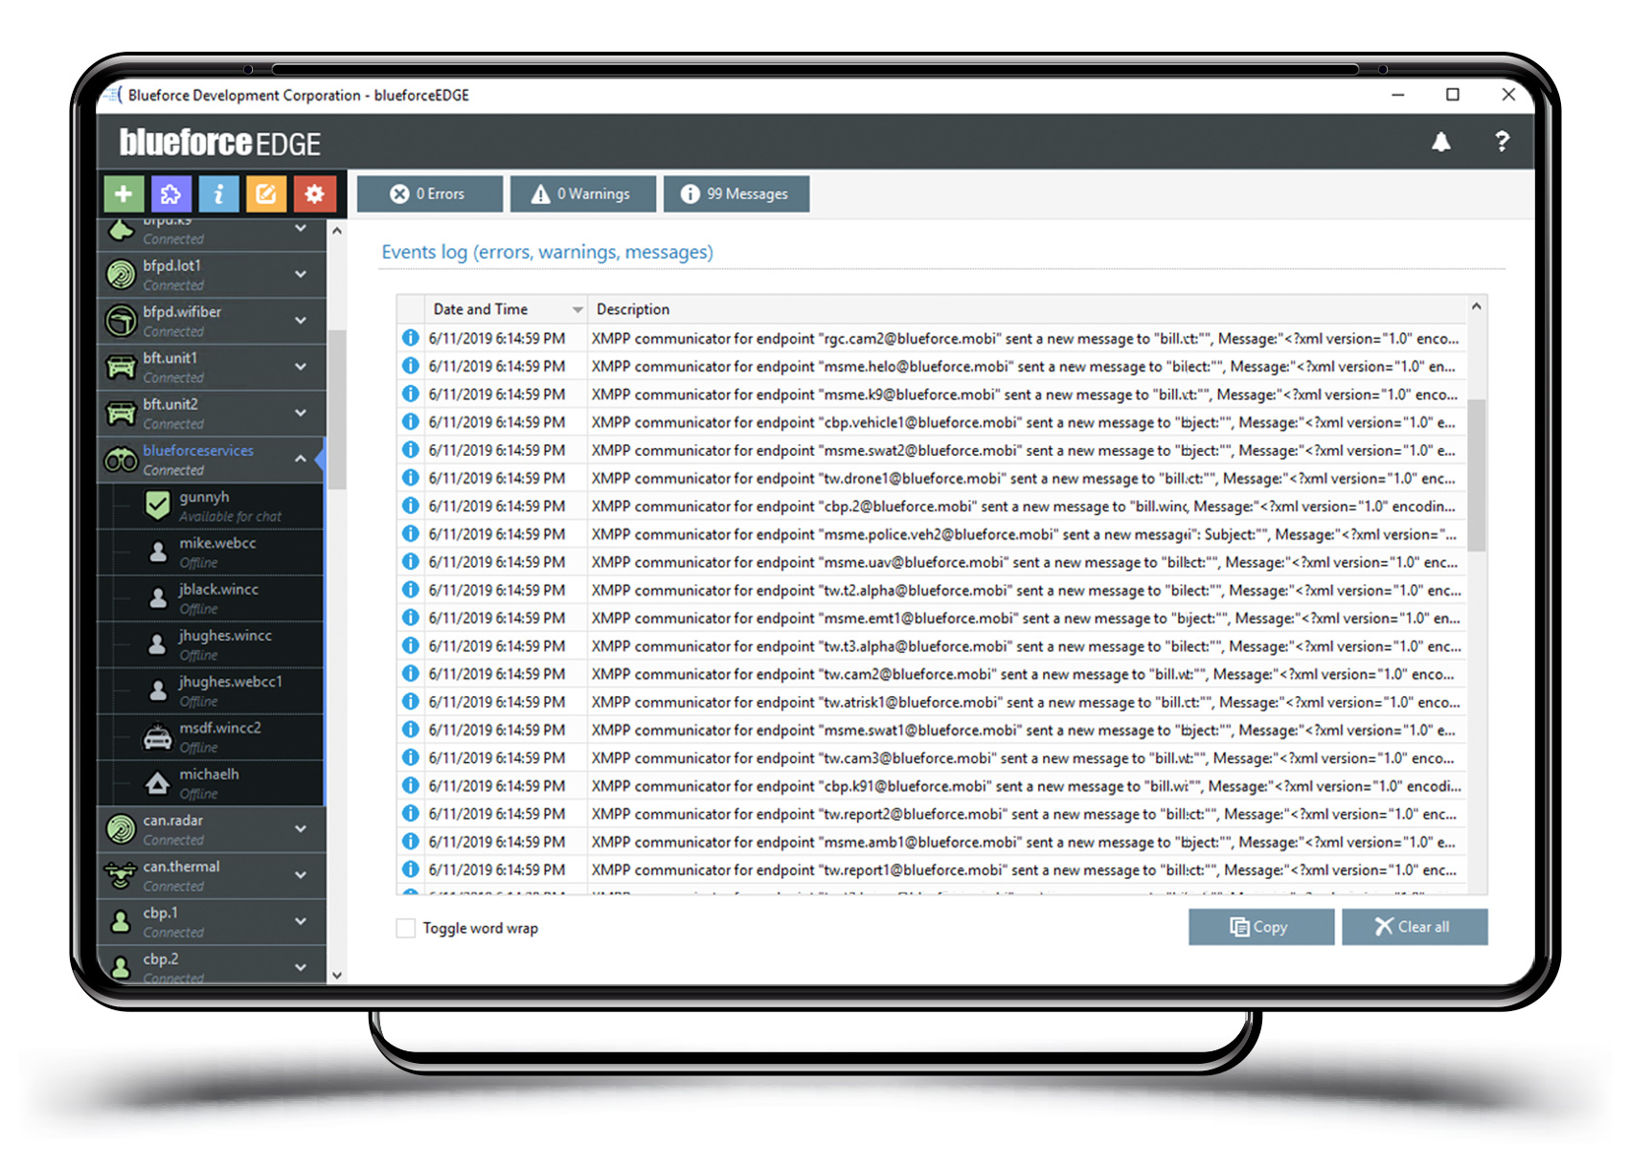This screenshot has height=1172, width=1630.
Task: Select log row for msme.emt1@blueforce.mobi
Action: (933, 618)
